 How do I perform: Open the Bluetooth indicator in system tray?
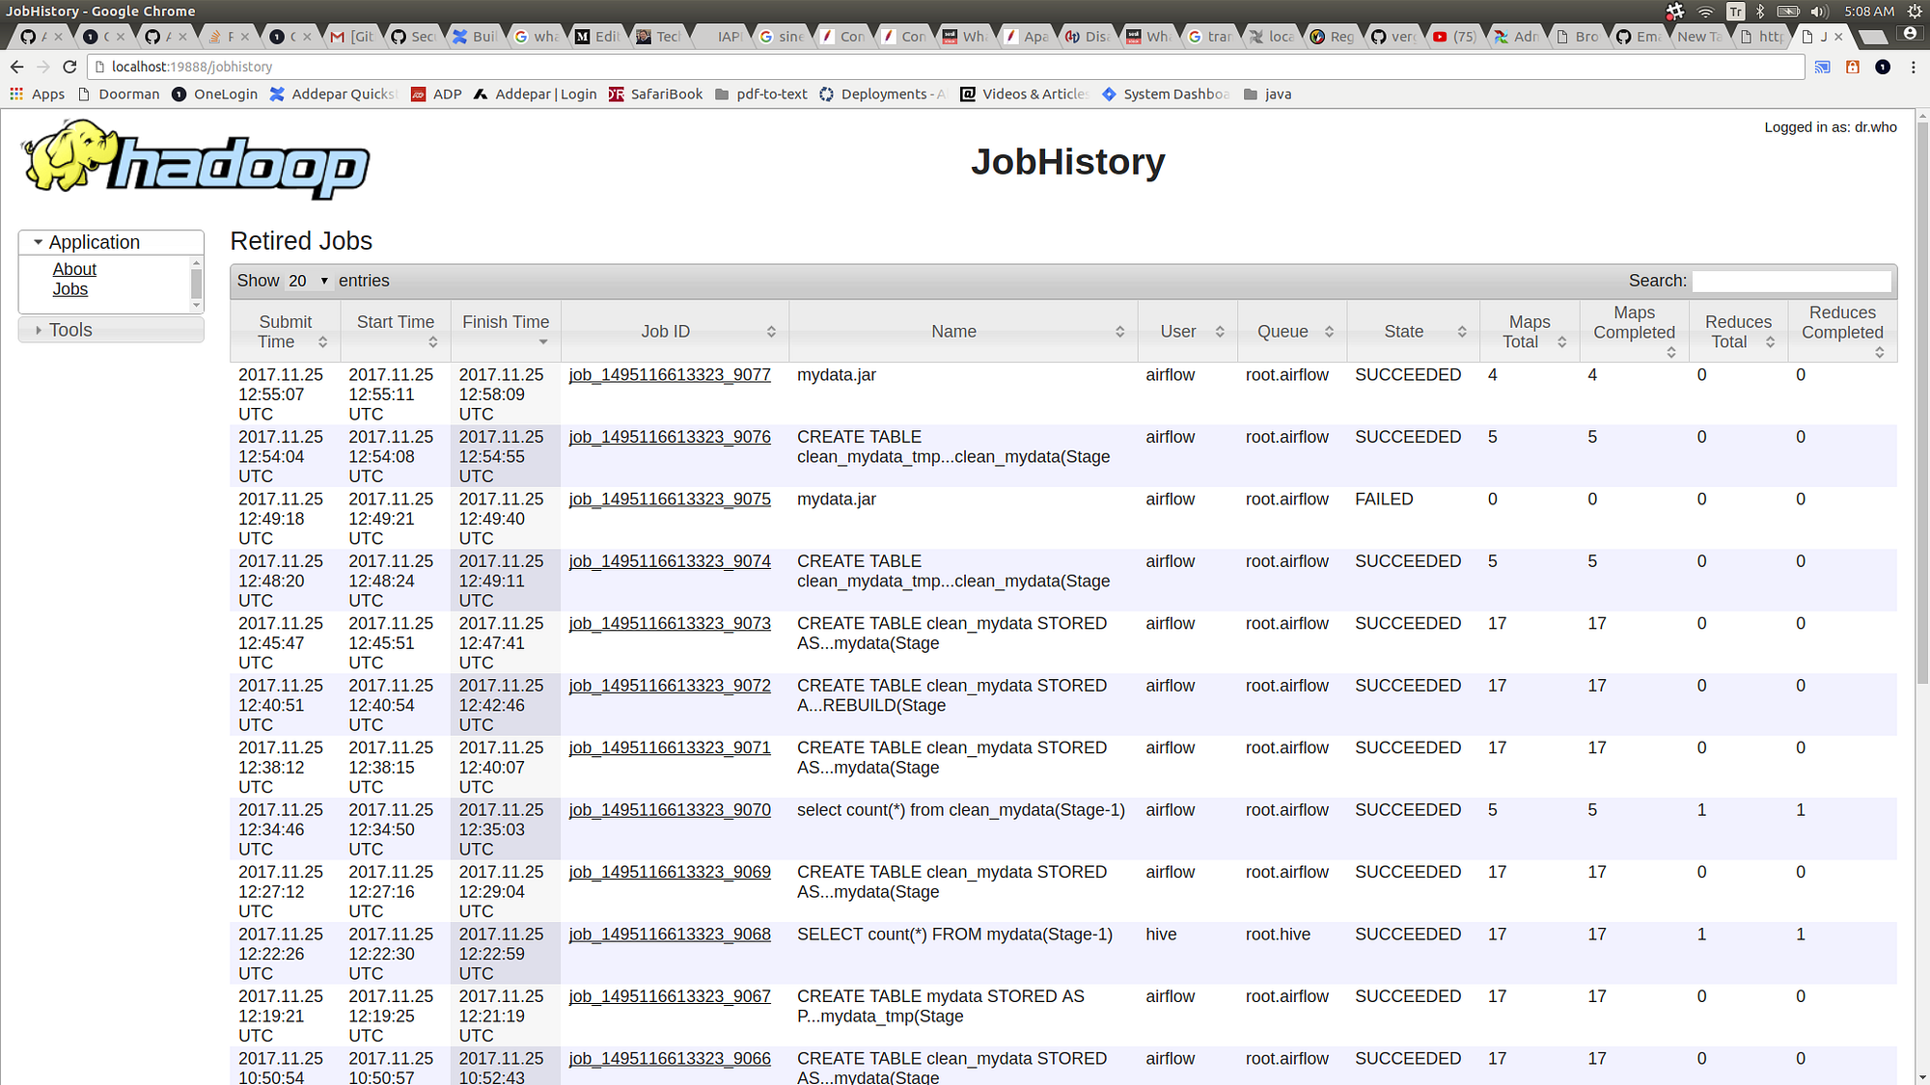[1760, 11]
